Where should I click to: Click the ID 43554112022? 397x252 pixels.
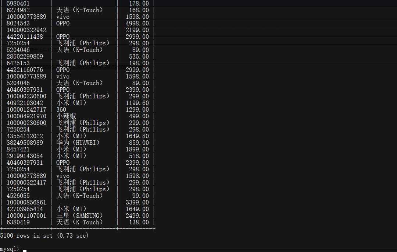[25, 136]
